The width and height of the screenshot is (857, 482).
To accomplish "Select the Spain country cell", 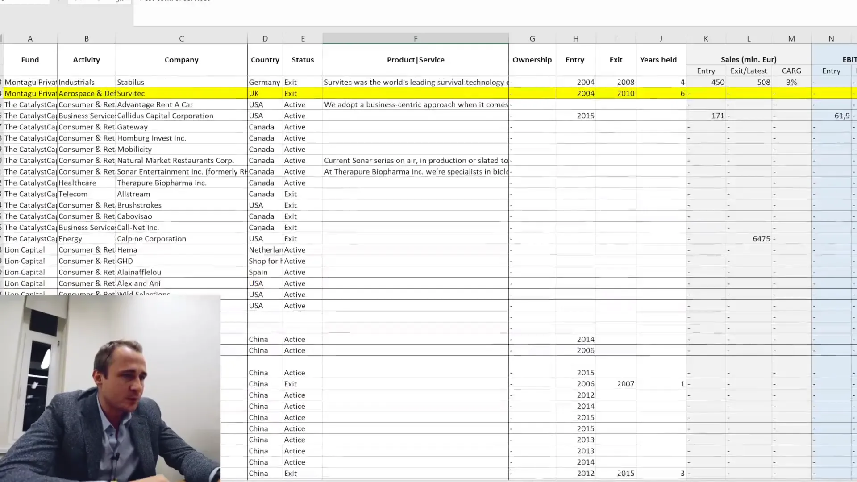I will [x=265, y=272].
